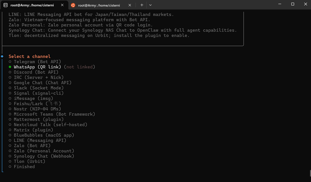This screenshot has width=311, height=182.
Task: Select the Discord (Bot API) option
Action: pyautogui.click(x=36, y=72)
